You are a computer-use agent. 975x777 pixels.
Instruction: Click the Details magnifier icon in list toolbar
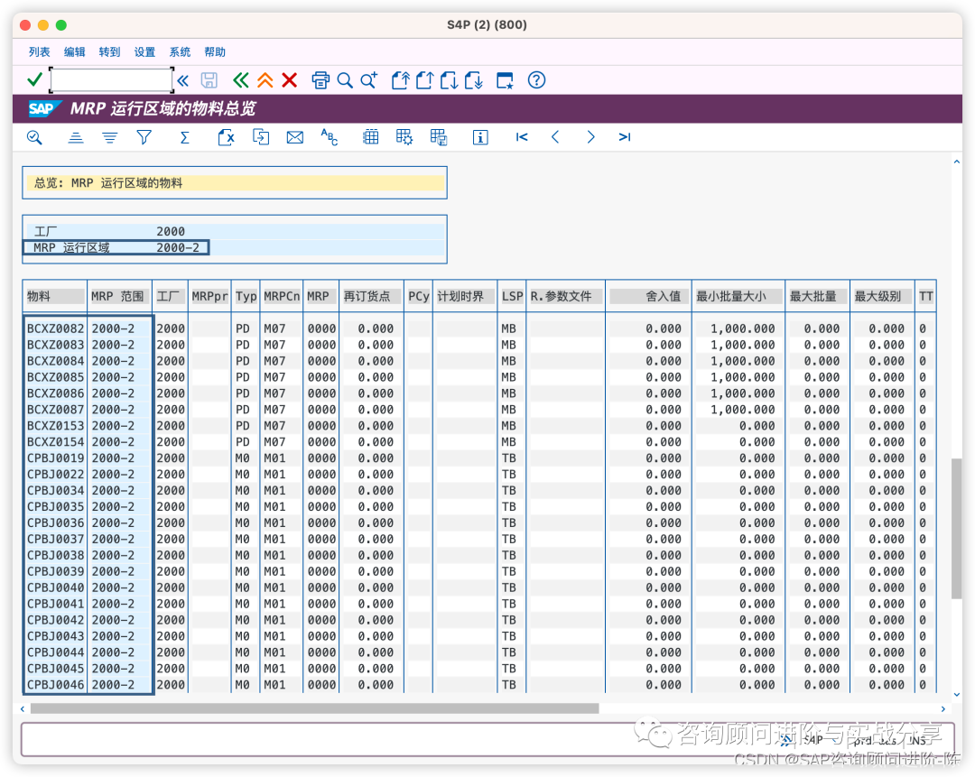tap(35, 137)
